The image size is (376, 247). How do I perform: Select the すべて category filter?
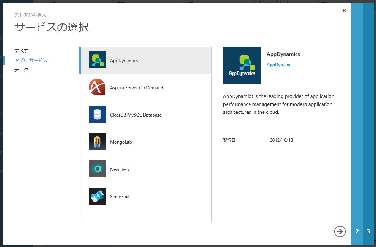tap(21, 51)
